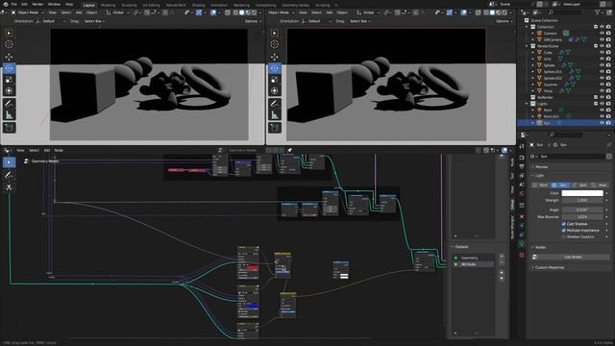The height and width of the screenshot is (346, 615).
Task: Toggle the node editor pin icon
Action: coord(289,150)
